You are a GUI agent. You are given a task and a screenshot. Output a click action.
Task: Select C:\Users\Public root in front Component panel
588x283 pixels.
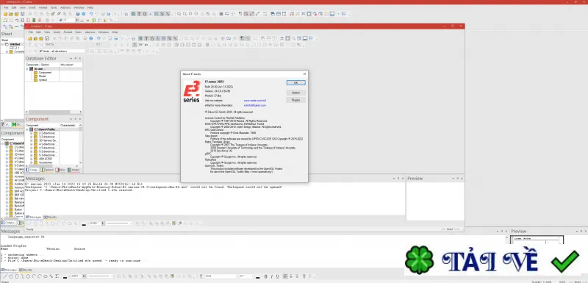(x=46, y=129)
